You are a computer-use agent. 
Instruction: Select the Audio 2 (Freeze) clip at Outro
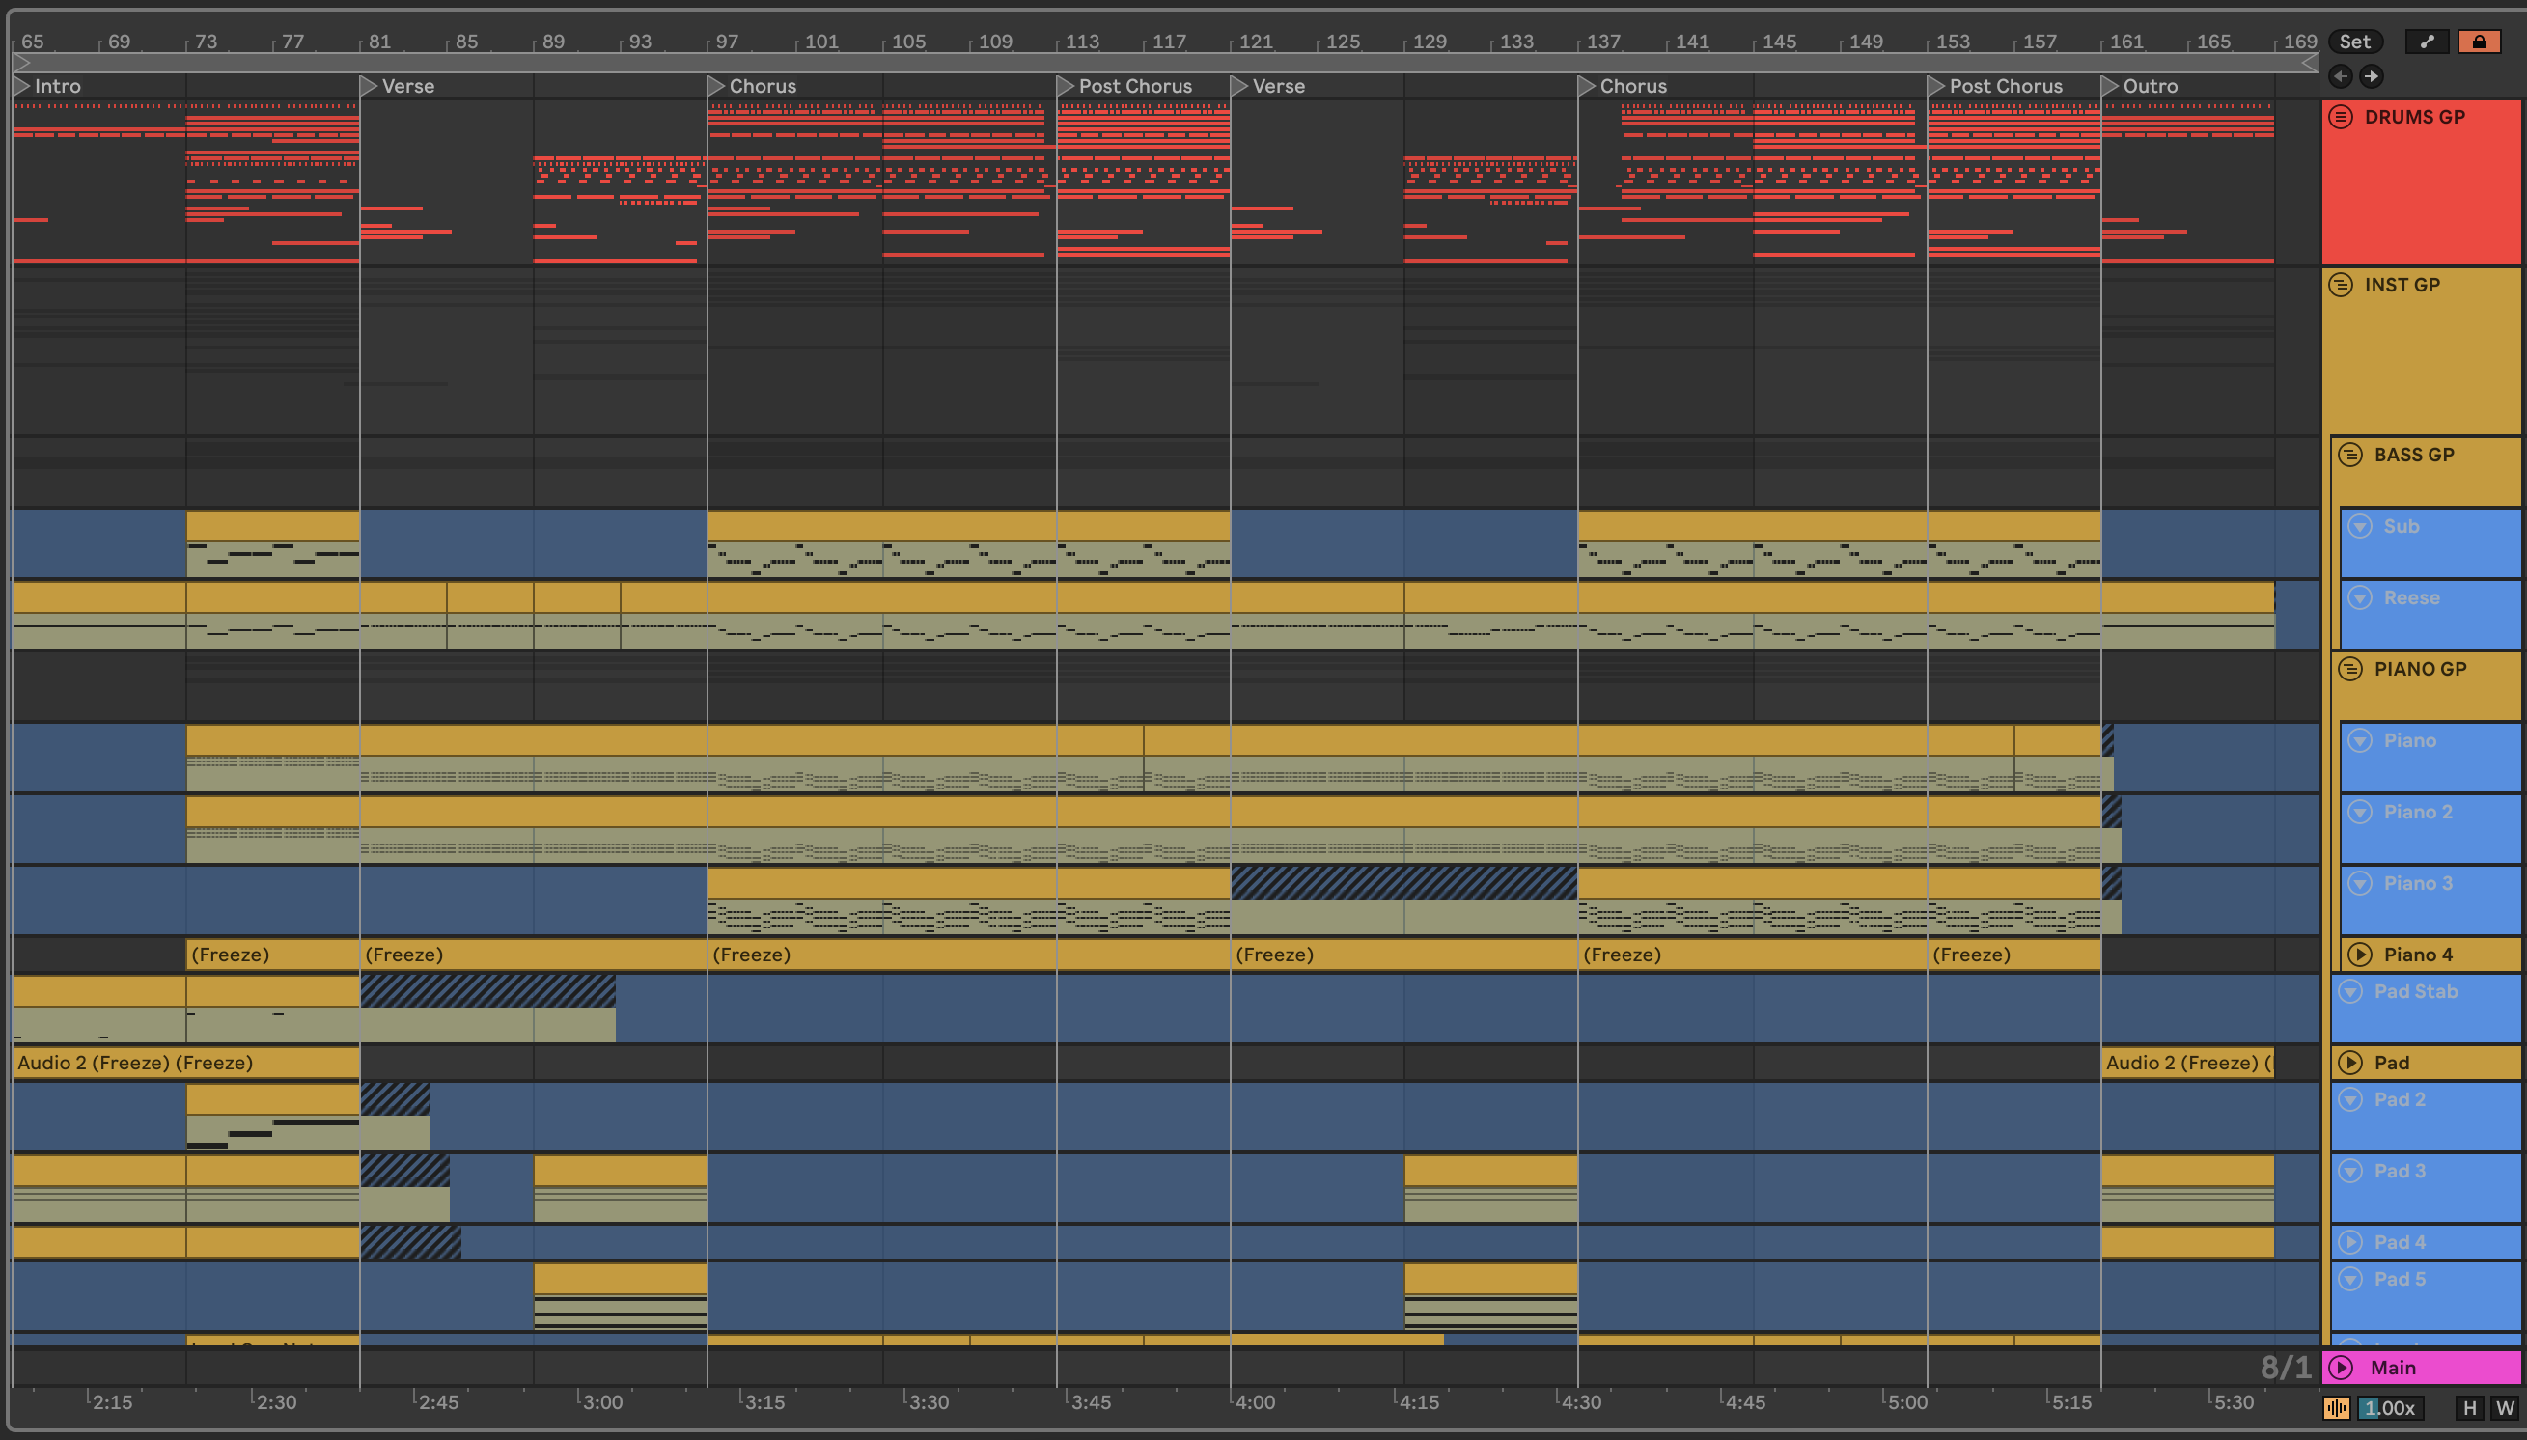2188,1064
